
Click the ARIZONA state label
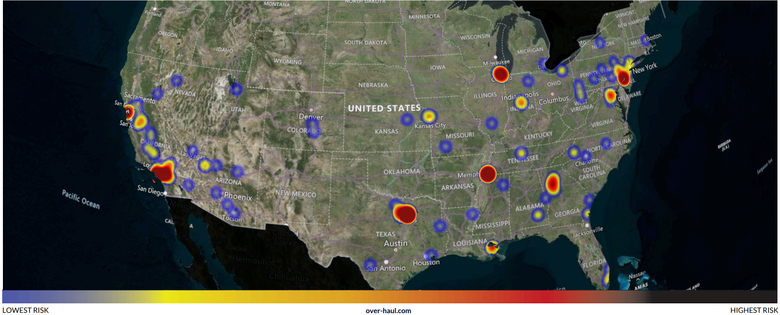click(x=228, y=181)
